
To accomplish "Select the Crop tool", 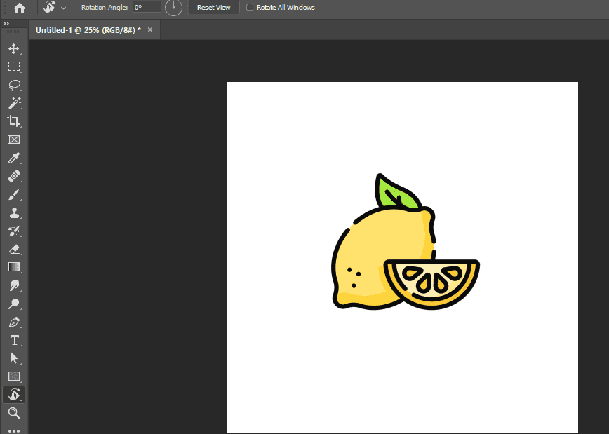I will pyautogui.click(x=14, y=121).
